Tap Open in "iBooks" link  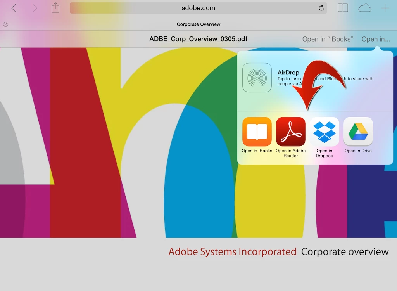[x=328, y=39]
